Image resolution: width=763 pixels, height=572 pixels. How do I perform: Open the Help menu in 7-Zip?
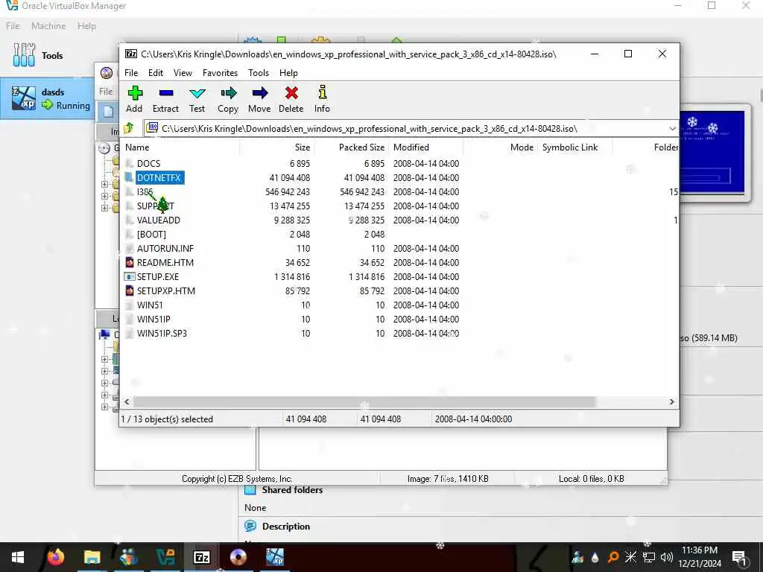point(288,73)
